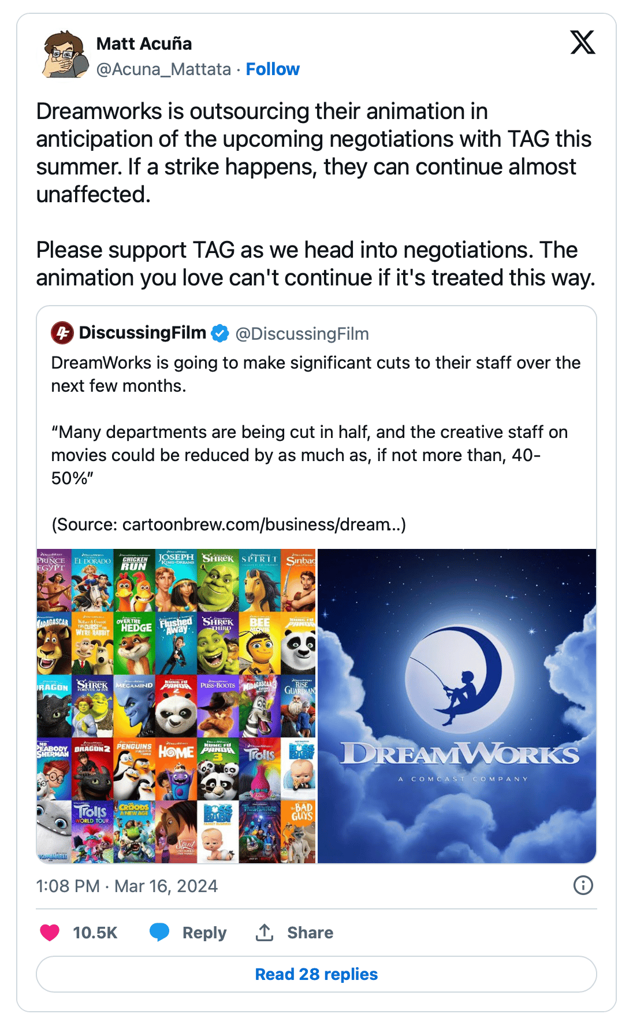Click the 1:08 PM Mar 16, 2024 timestamp
The height and width of the screenshot is (1025, 633).
[127, 886]
